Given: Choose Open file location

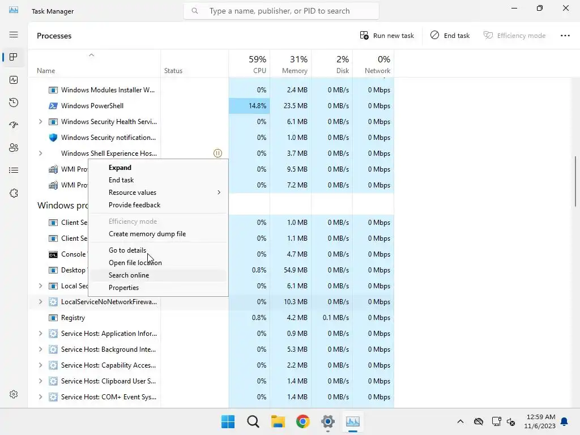Looking at the screenshot, I should 158,263.
